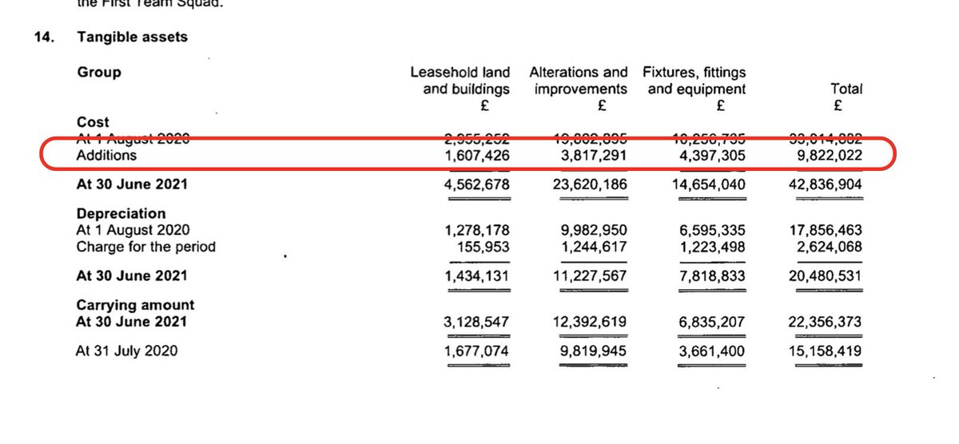Click the total carrying amount 22,356,373
Screen dimensions: 959x444
coord(826,322)
